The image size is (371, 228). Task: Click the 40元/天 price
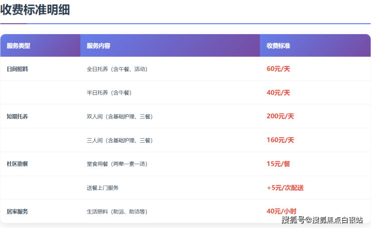(x=278, y=93)
